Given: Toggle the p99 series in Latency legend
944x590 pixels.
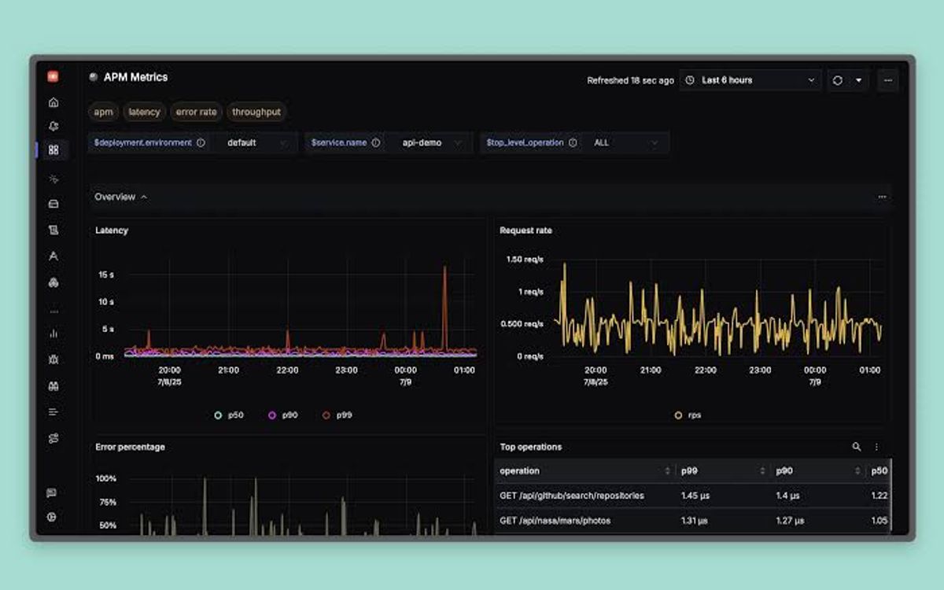Looking at the screenshot, I should click(337, 415).
